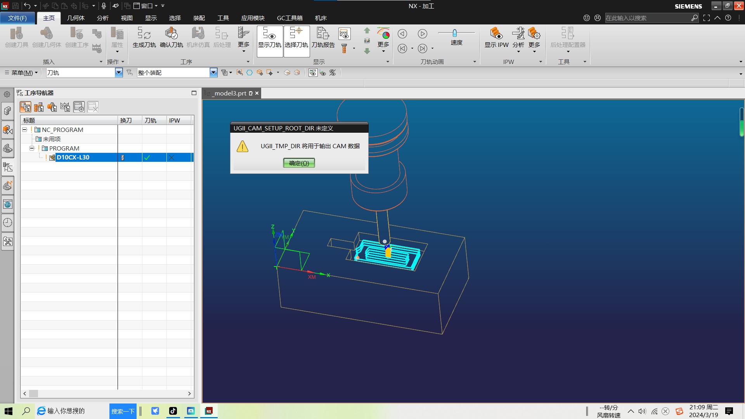Viewport: 745px width, 419px height.
Task: Toggle the 显示刀轨 display tool path button
Action: click(x=269, y=41)
